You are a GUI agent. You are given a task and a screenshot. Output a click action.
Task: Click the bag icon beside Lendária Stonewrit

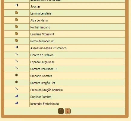(x=17, y=33)
